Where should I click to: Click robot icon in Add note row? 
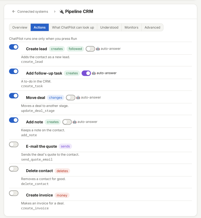click(74, 122)
